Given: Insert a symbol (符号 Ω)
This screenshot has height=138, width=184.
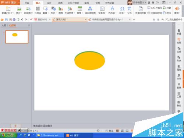Looking at the screenshot, I should (122, 10).
